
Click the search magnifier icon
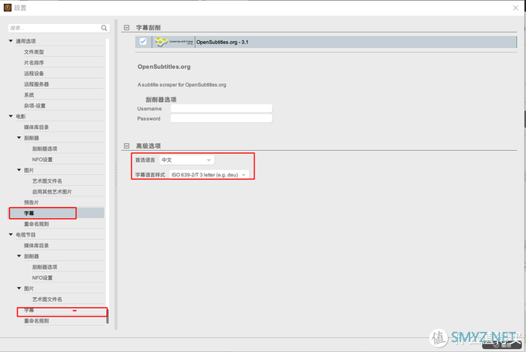(x=104, y=28)
